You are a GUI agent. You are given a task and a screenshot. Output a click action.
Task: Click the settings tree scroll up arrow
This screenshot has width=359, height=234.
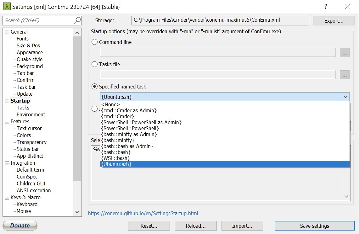(x=77, y=33)
